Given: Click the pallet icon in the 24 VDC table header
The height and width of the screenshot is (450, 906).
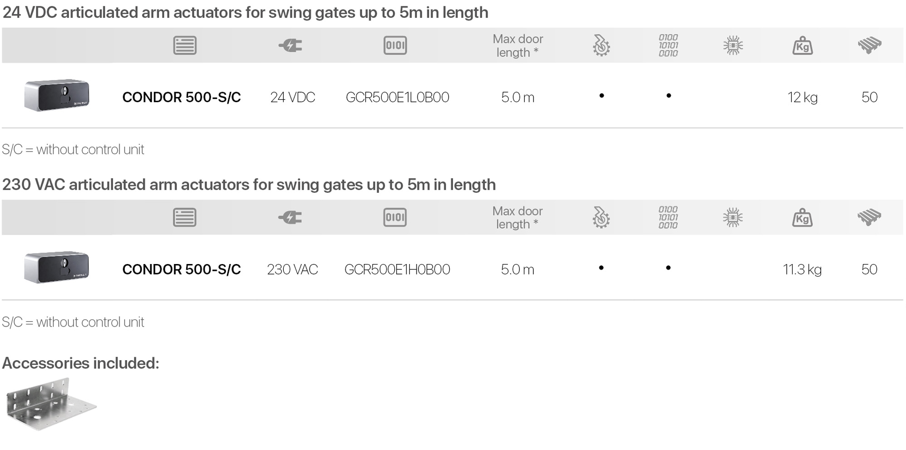Looking at the screenshot, I should 869,45.
